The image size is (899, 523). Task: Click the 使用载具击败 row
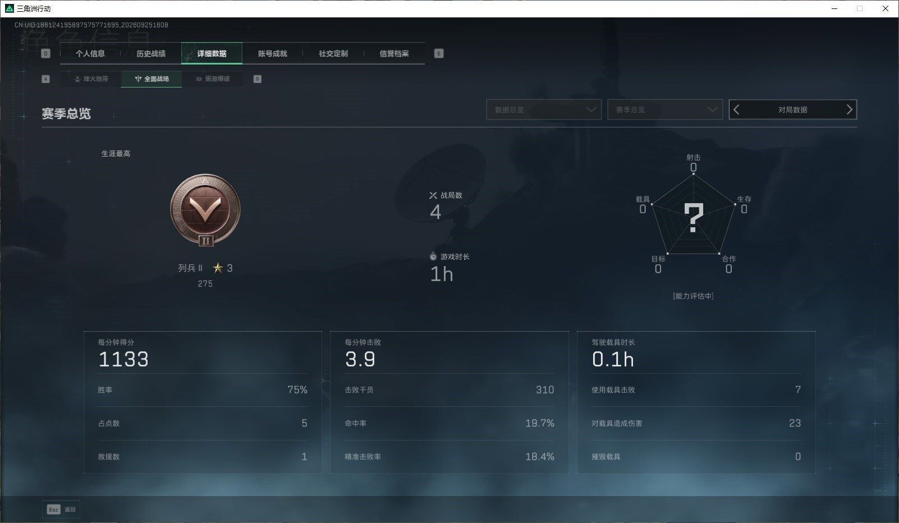click(x=696, y=390)
